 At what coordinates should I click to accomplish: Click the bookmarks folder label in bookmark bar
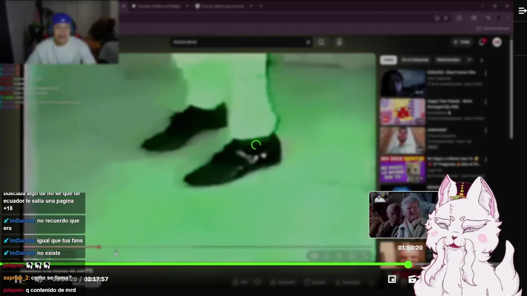pos(494,28)
